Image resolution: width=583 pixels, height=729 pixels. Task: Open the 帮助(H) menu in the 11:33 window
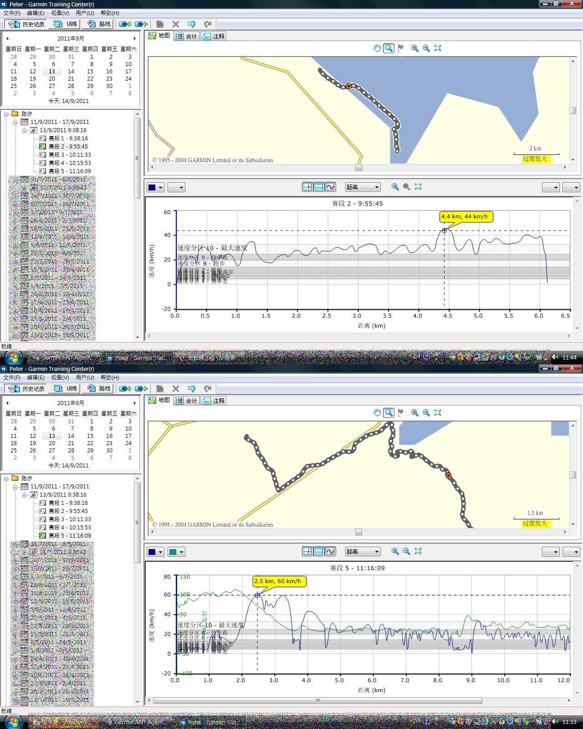110,378
